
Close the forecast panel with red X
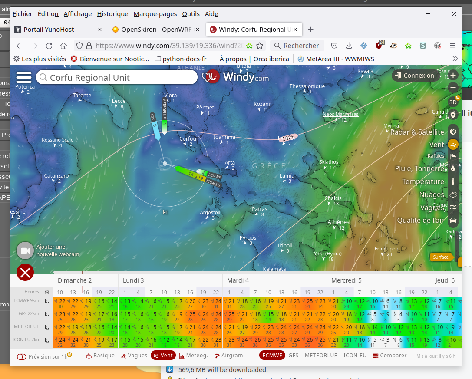[x=25, y=273]
